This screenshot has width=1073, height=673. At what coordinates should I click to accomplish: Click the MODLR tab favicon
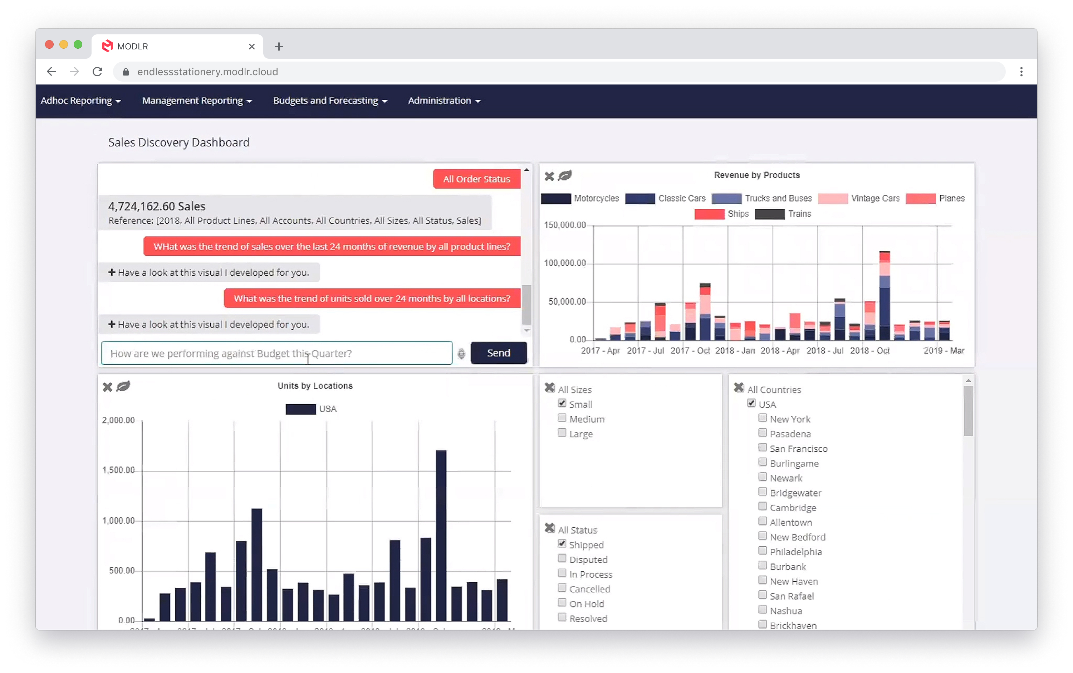(x=107, y=46)
